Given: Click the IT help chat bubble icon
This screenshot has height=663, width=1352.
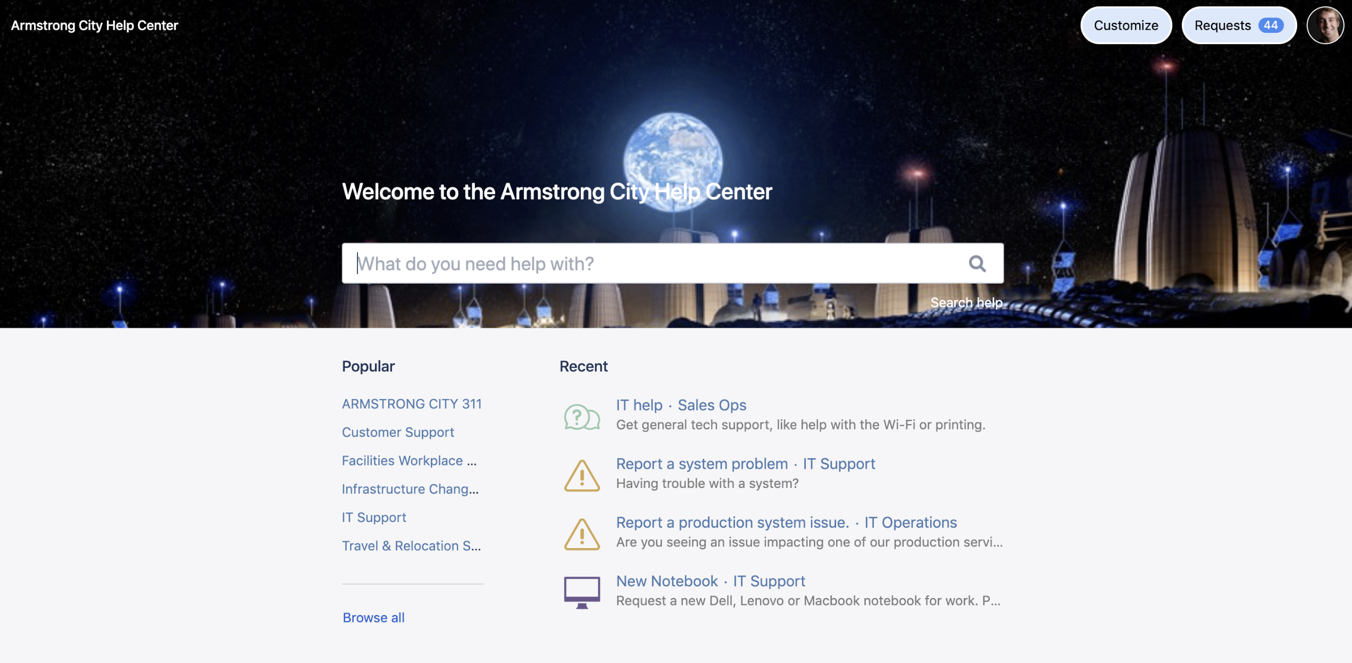Looking at the screenshot, I should pos(582,416).
